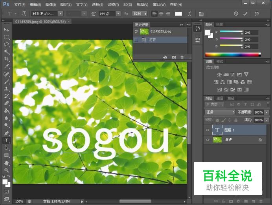272x205 pixels.
Task: Create new snapshot camera icon in History
Action: tap(174, 57)
